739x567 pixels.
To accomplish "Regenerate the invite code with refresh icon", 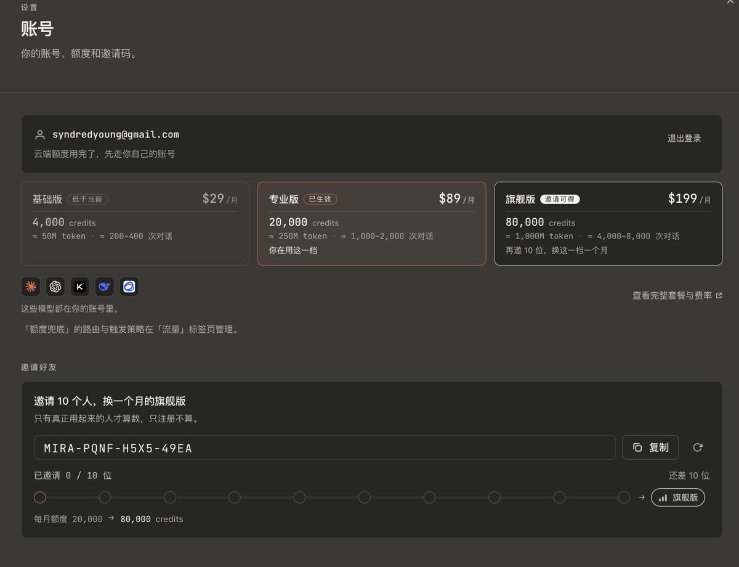I will click(x=698, y=447).
